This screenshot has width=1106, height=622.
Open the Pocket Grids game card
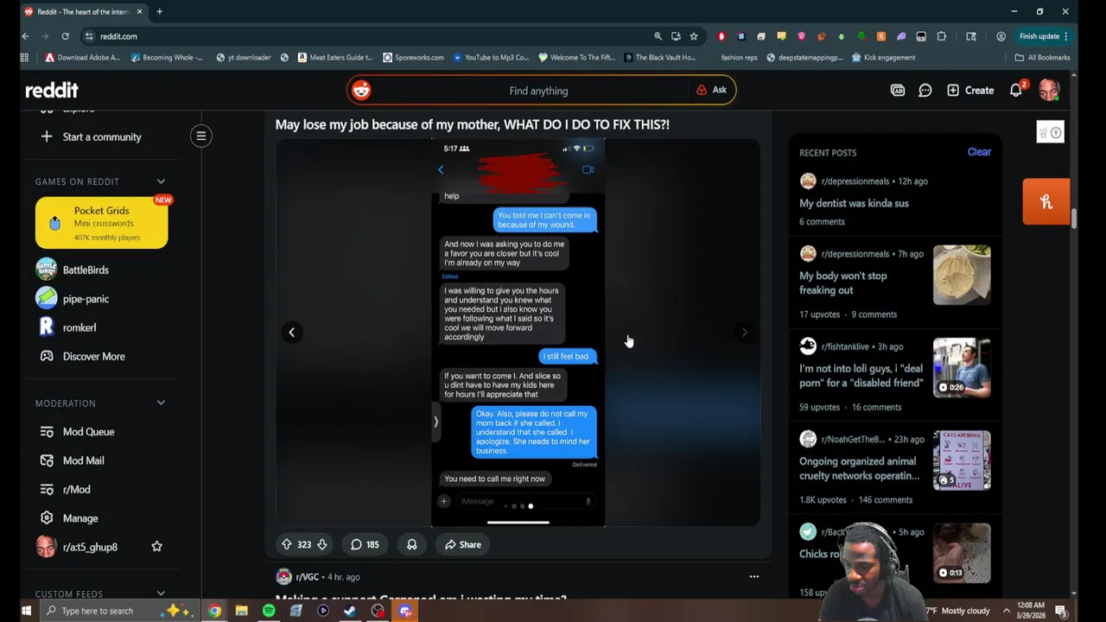point(102,223)
